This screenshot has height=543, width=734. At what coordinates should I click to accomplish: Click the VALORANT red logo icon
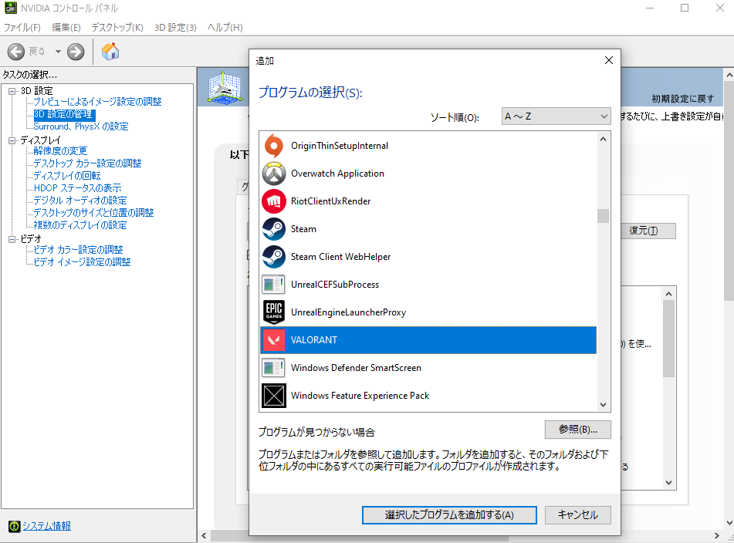coord(274,340)
